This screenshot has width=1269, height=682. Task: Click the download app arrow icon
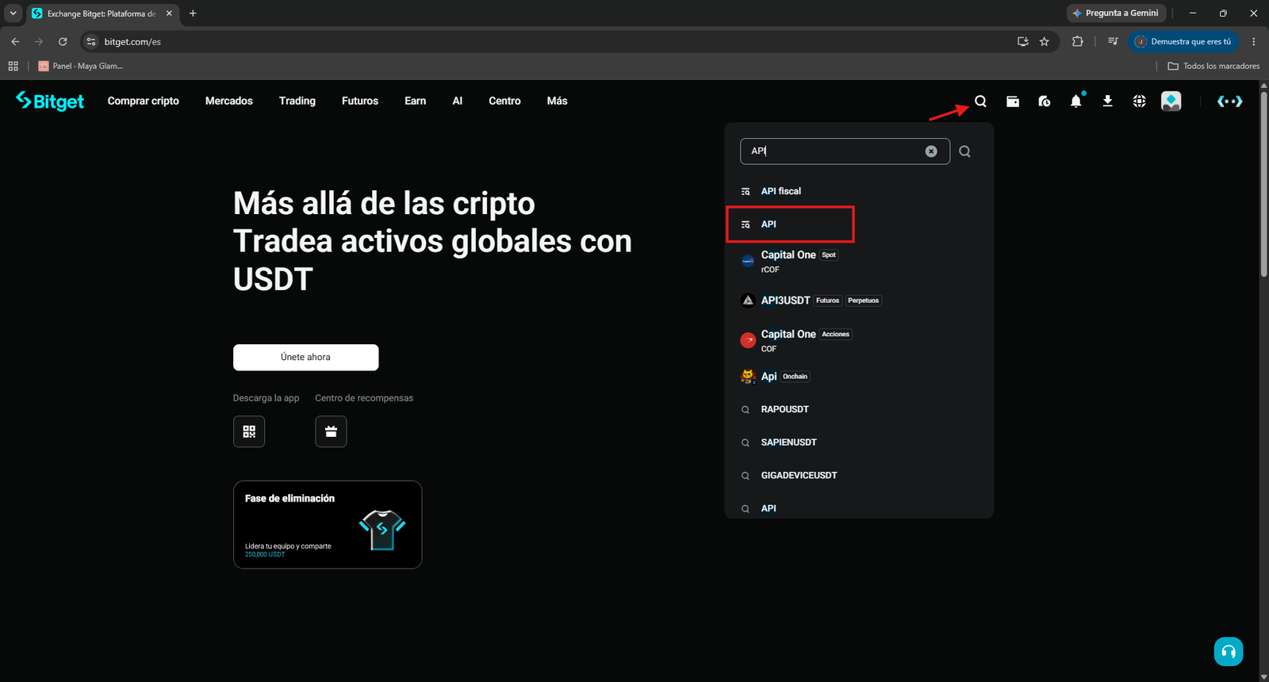(x=1108, y=101)
